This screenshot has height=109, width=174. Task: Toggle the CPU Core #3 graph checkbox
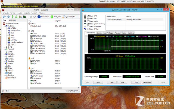click(137, 37)
